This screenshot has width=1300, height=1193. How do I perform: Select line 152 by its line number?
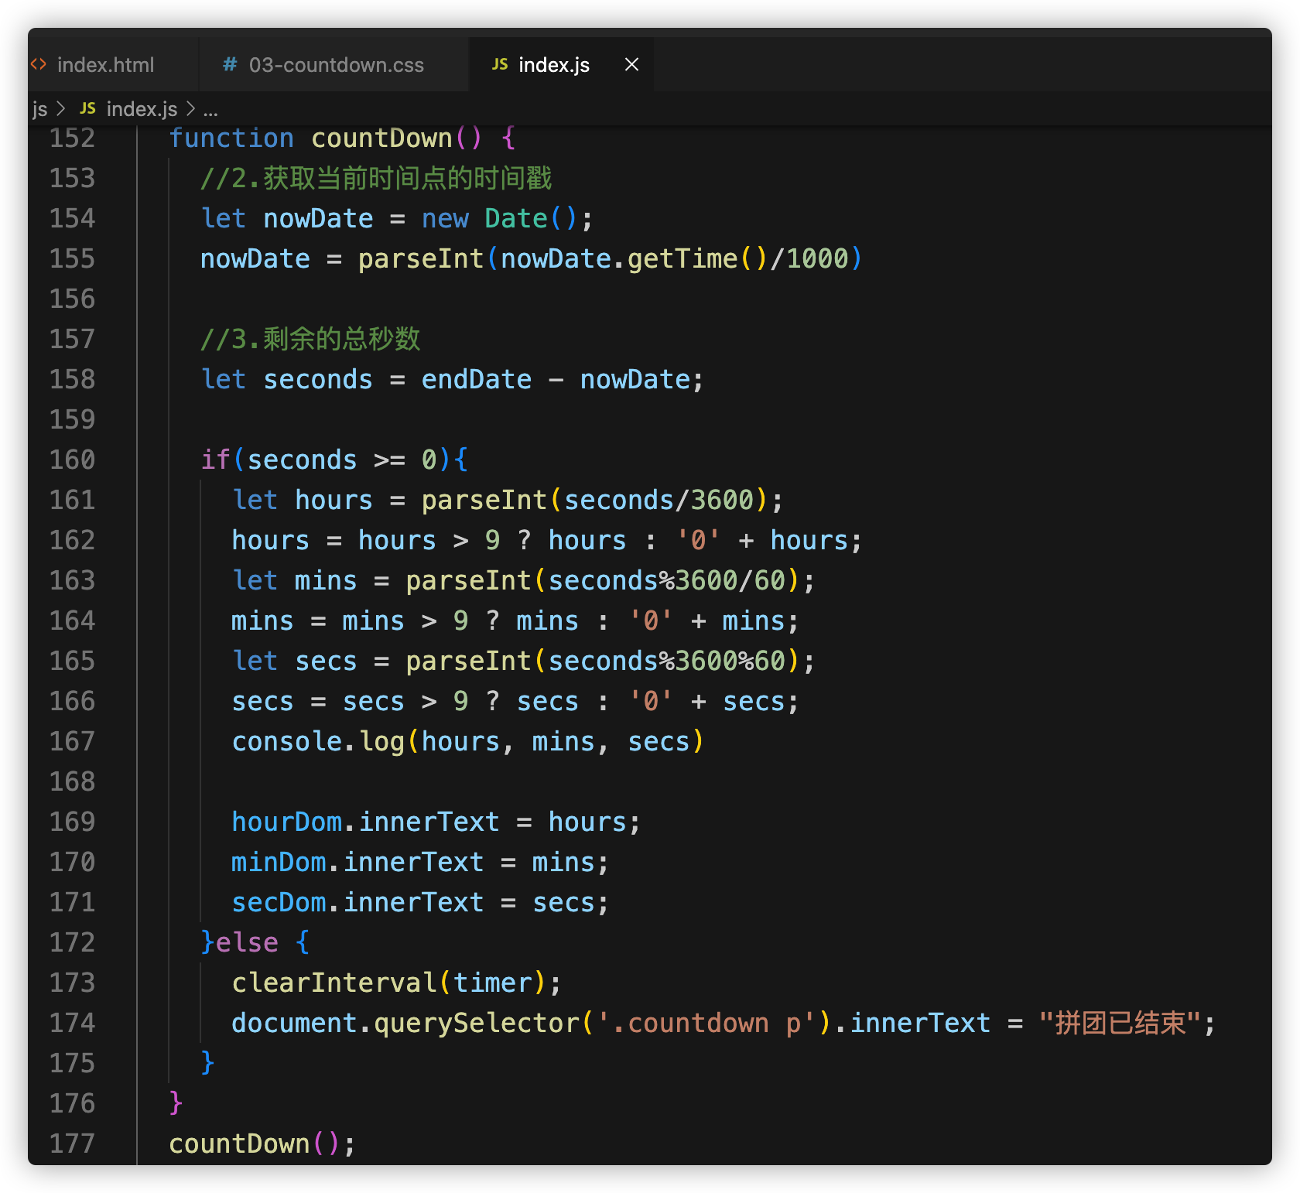tap(72, 138)
